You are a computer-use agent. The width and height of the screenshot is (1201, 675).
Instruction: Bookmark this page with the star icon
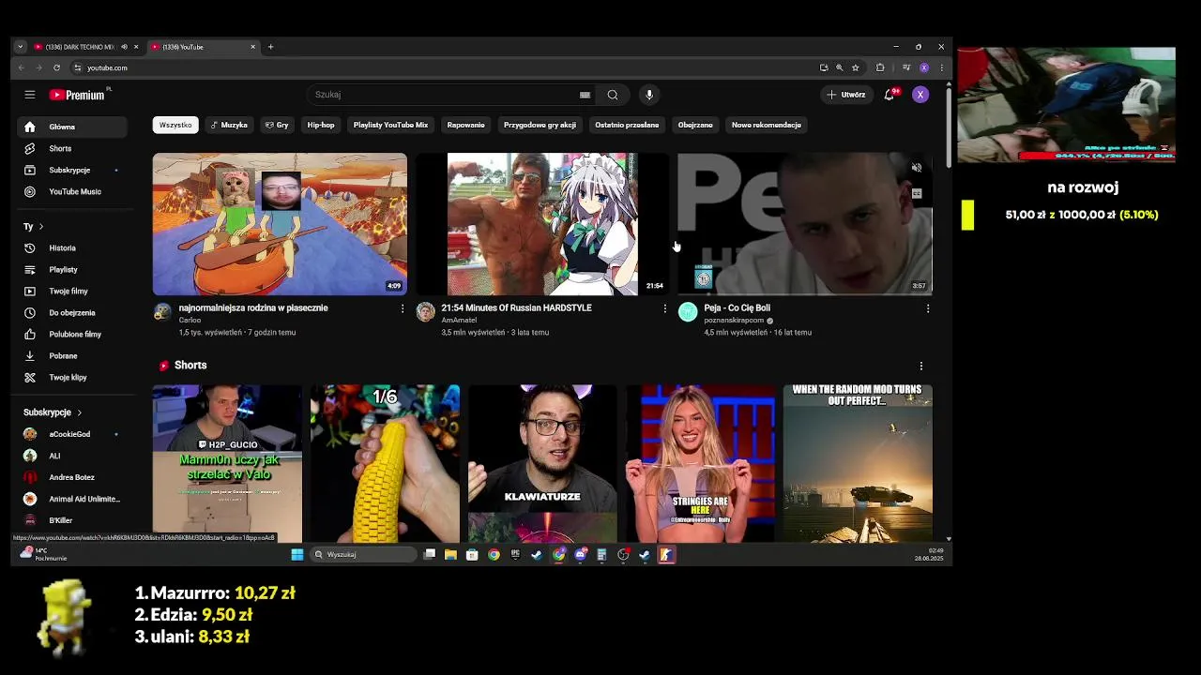[855, 67]
